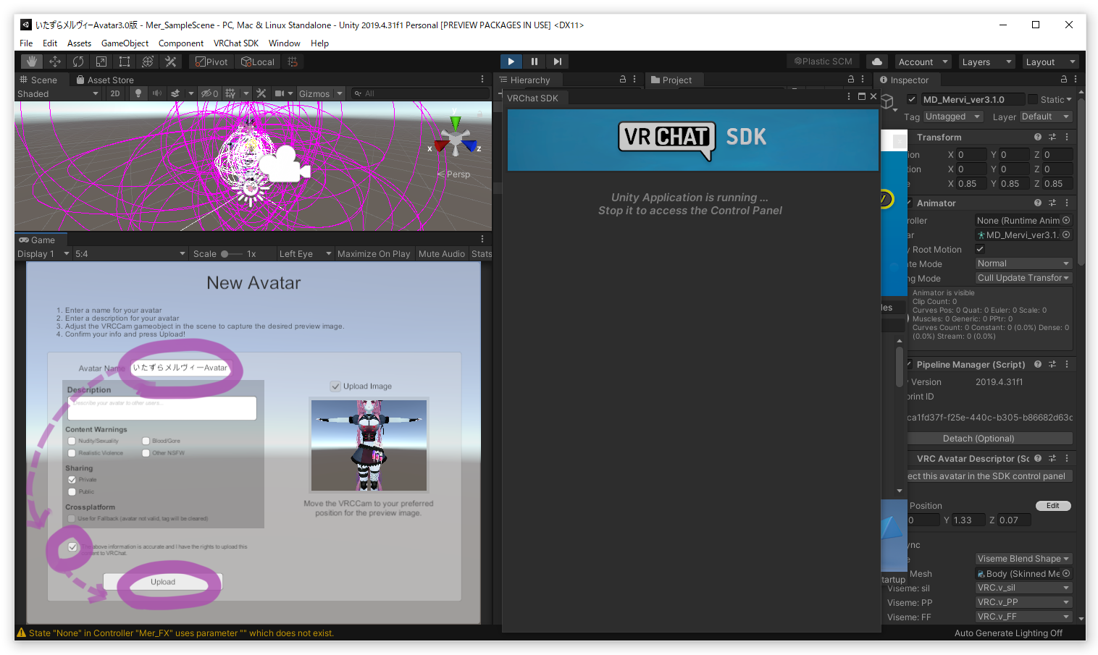Toggle hidden objects visibility counter

(x=209, y=93)
